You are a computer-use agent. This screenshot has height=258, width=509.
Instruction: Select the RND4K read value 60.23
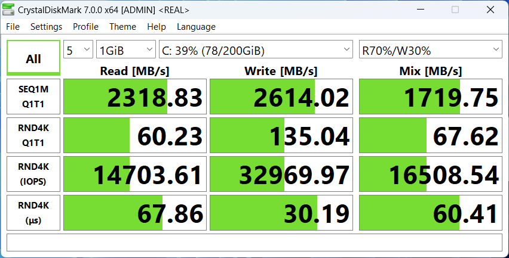pyautogui.click(x=134, y=135)
